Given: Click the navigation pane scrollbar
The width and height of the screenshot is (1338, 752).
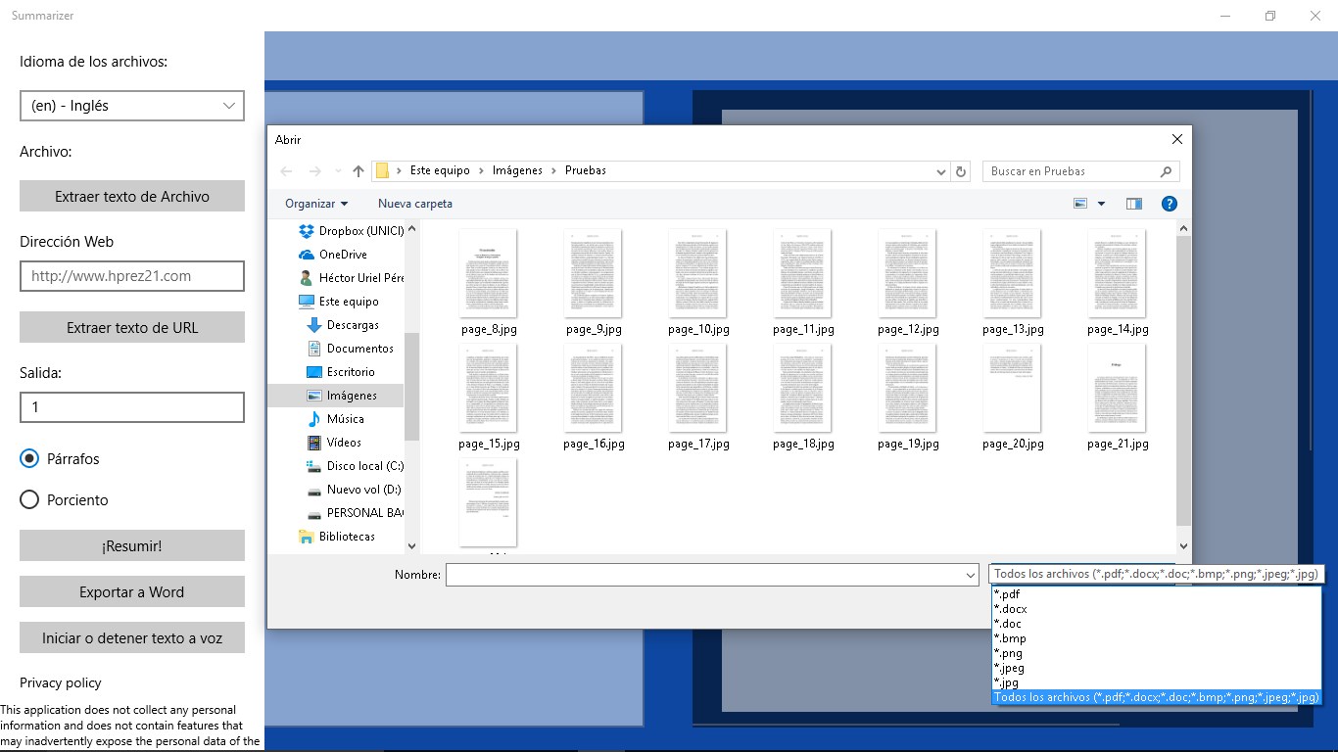Looking at the screenshot, I should (x=411, y=387).
